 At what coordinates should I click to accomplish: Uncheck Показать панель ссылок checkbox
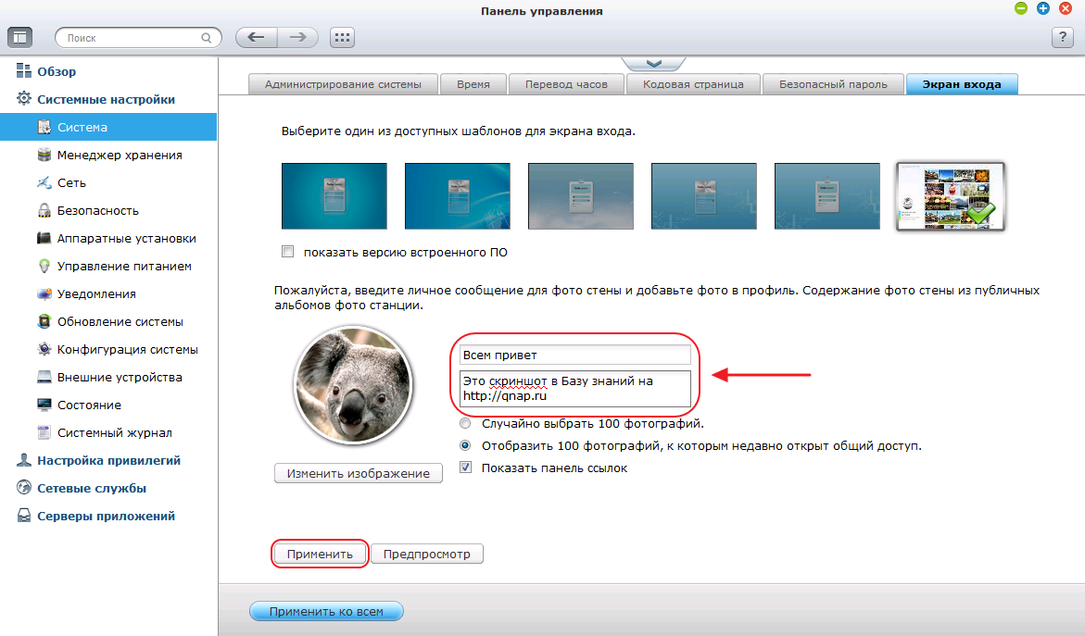(x=466, y=468)
